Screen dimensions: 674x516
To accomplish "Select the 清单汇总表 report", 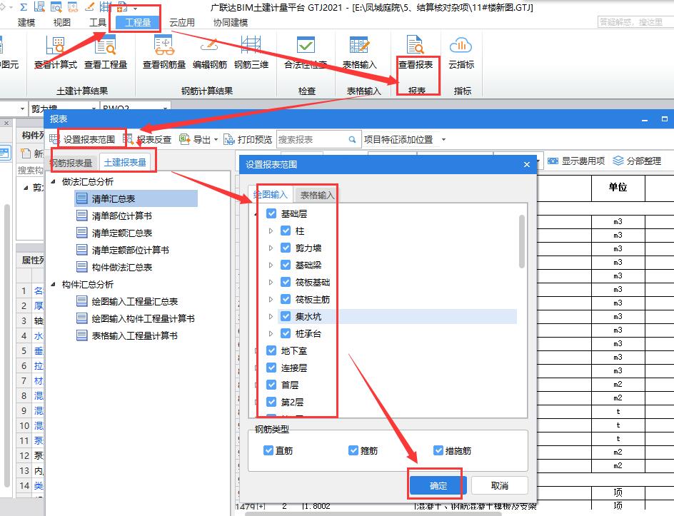I will (x=136, y=198).
